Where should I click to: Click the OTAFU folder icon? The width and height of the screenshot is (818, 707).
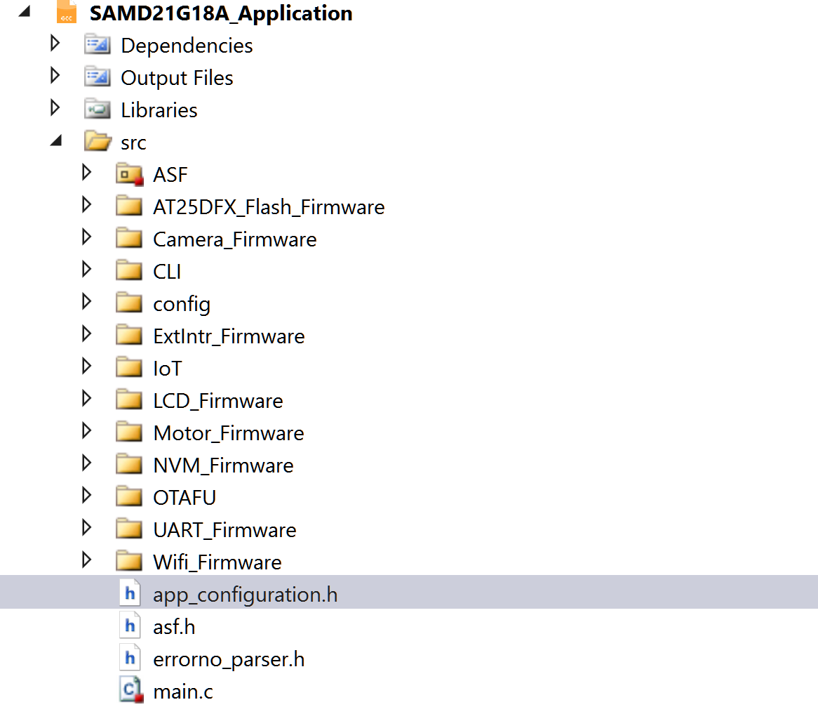click(129, 496)
